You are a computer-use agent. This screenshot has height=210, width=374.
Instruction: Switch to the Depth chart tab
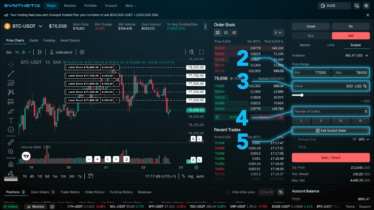pos(34,40)
